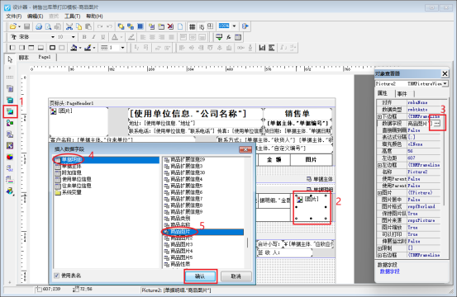Click the function fx icon in toolbar

[228, 37]
